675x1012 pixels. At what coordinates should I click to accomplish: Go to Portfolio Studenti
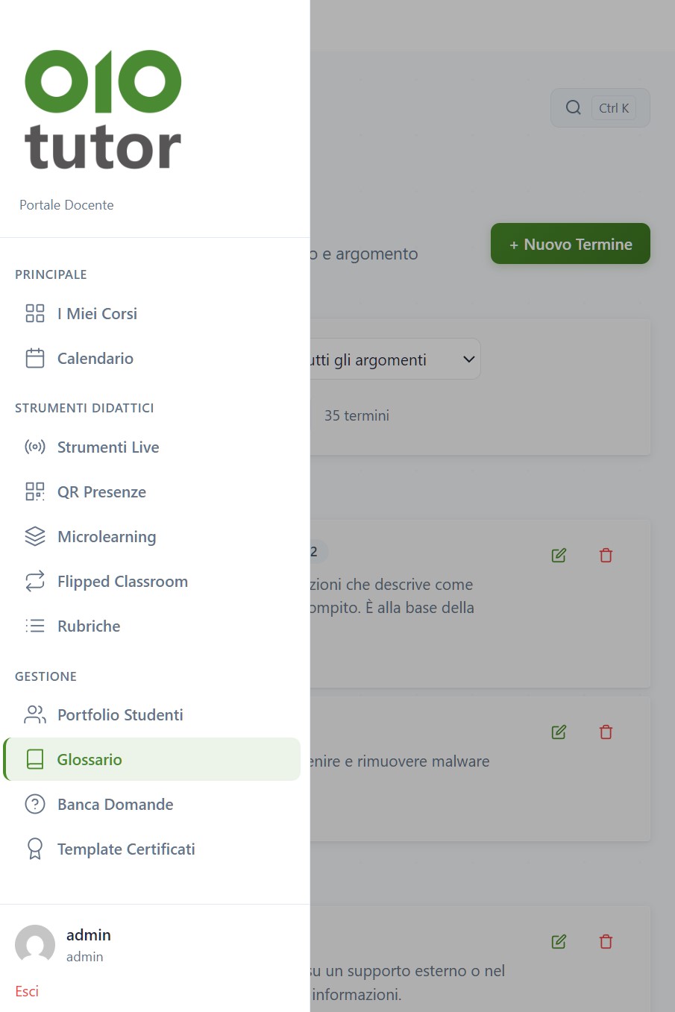(119, 714)
